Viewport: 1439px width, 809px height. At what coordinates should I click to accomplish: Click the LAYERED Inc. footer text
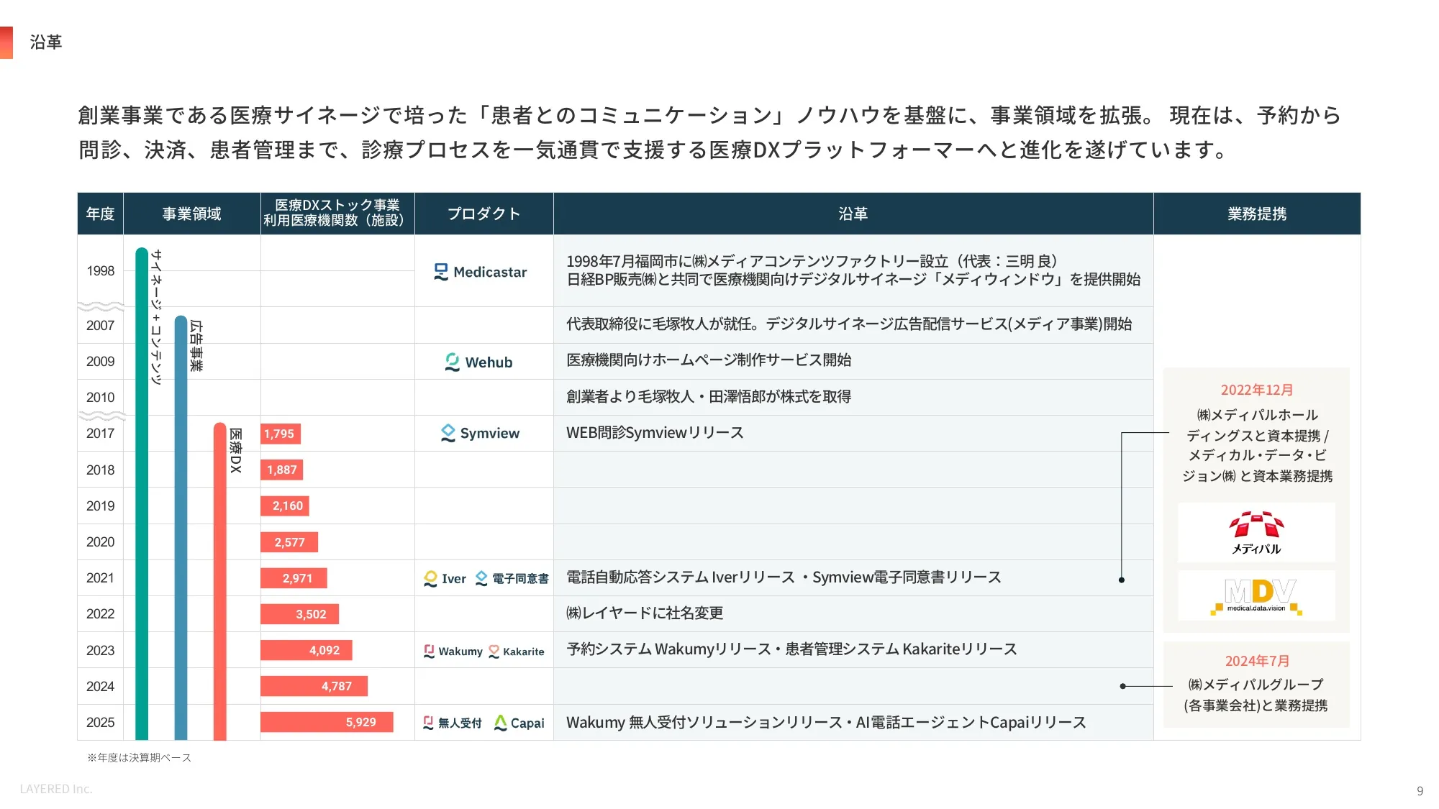pos(56,789)
